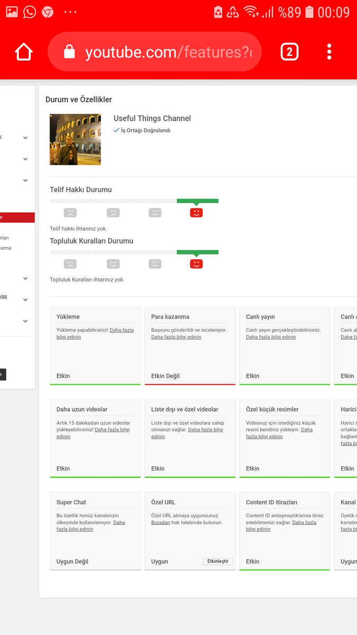This screenshot has width=357, height=635.
Task: Tap the Wi-Fi status icon
Action: [251, 12]
